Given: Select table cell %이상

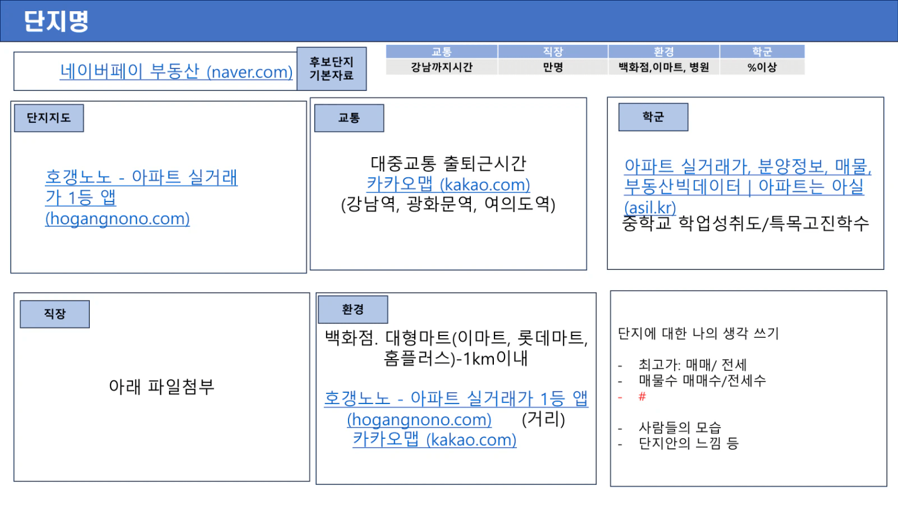Looking at the screenshot, I should [762, 67].
